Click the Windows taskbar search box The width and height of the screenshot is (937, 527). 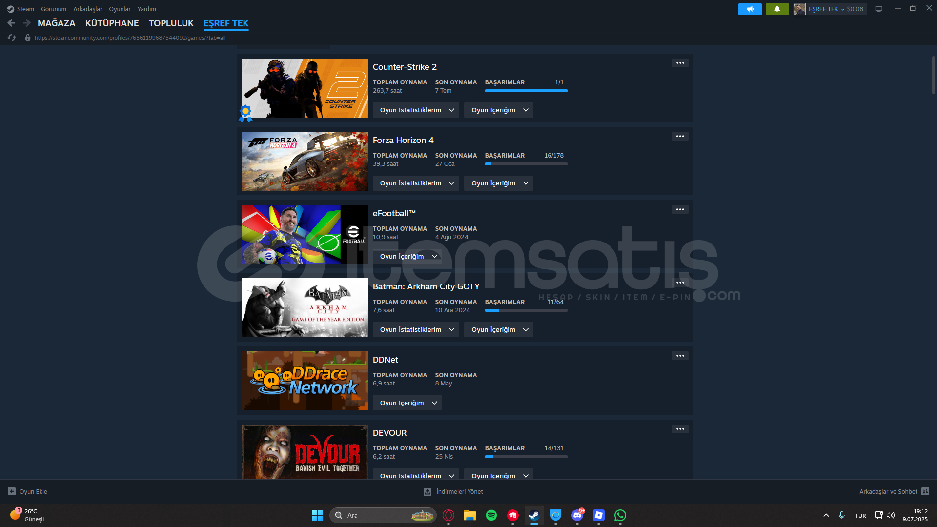(x=383, y=515)
